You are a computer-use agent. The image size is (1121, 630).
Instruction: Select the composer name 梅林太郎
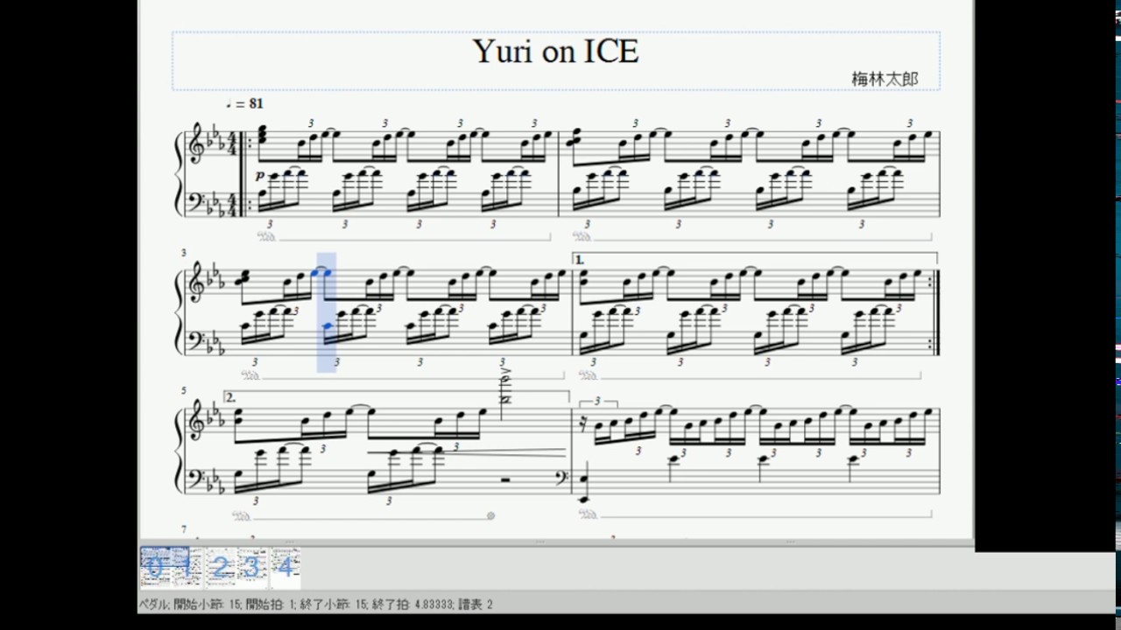(886, 77)
